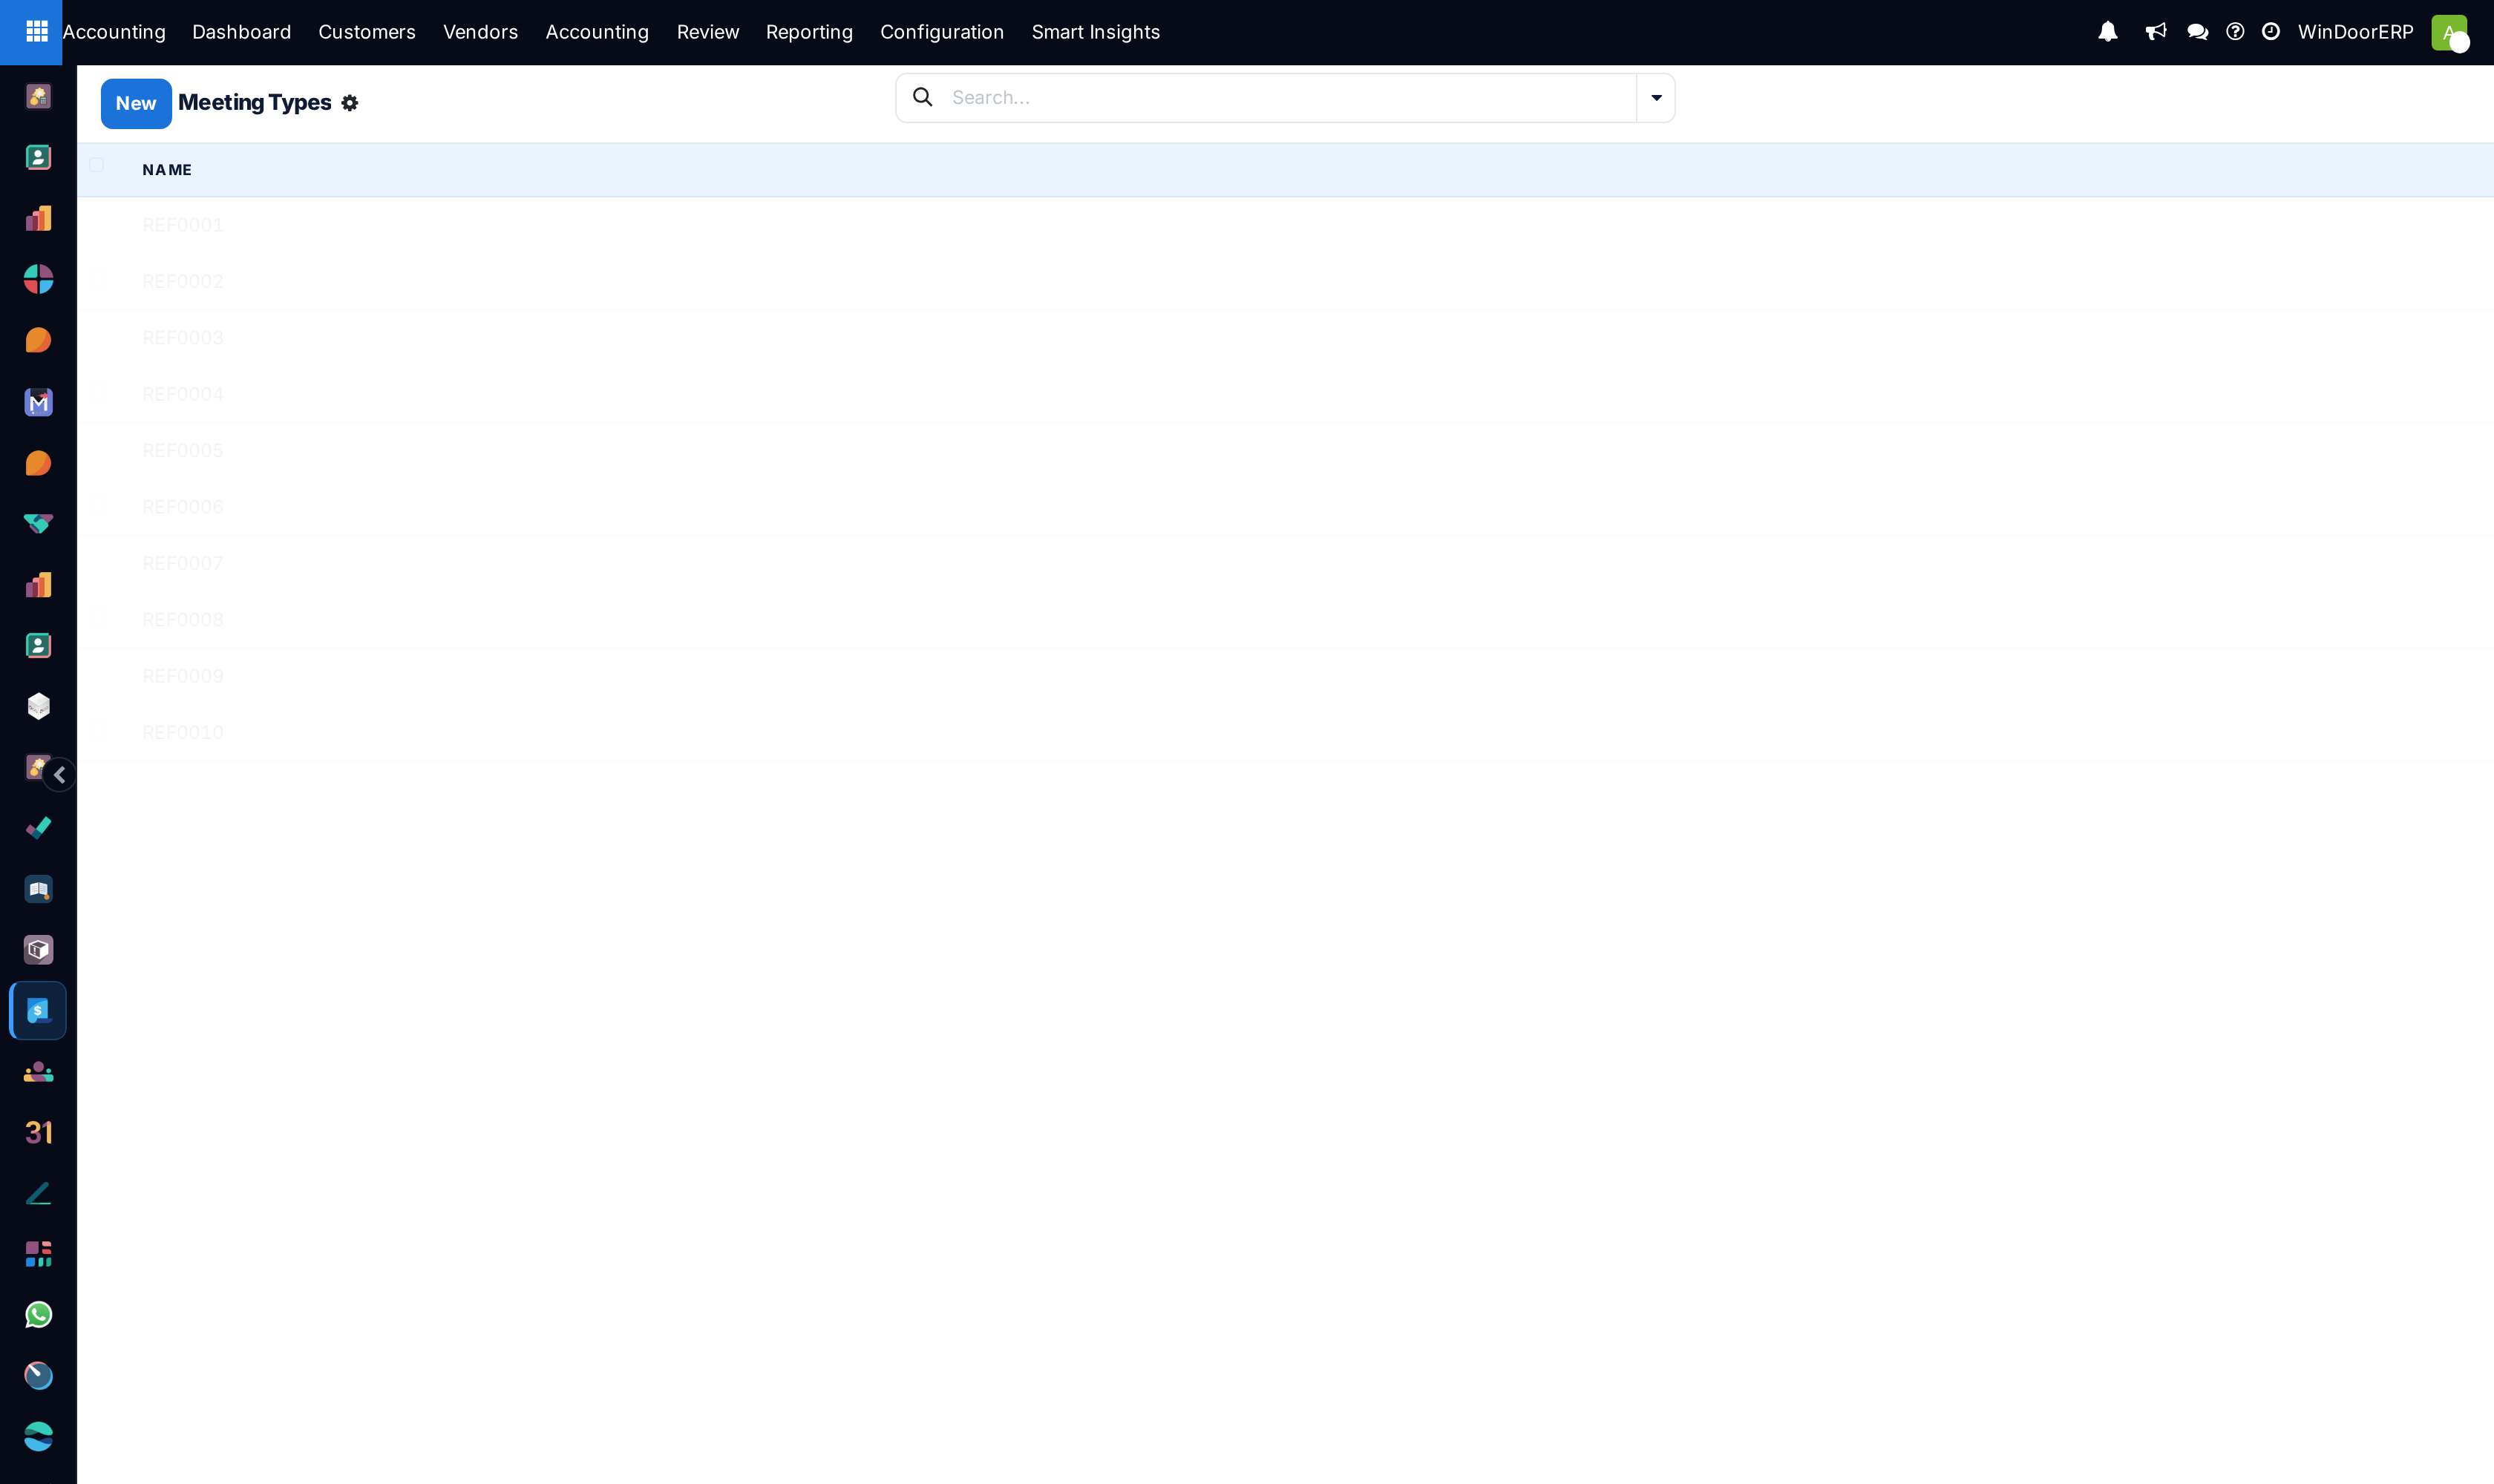Open record REF0005
Screen dimensions: 2494x1484
pyautogui.click(x=1285, y=451)
